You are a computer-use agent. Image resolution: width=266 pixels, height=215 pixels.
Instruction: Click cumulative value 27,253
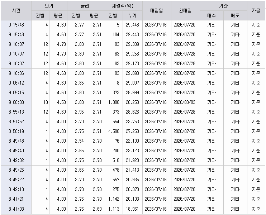133,131
